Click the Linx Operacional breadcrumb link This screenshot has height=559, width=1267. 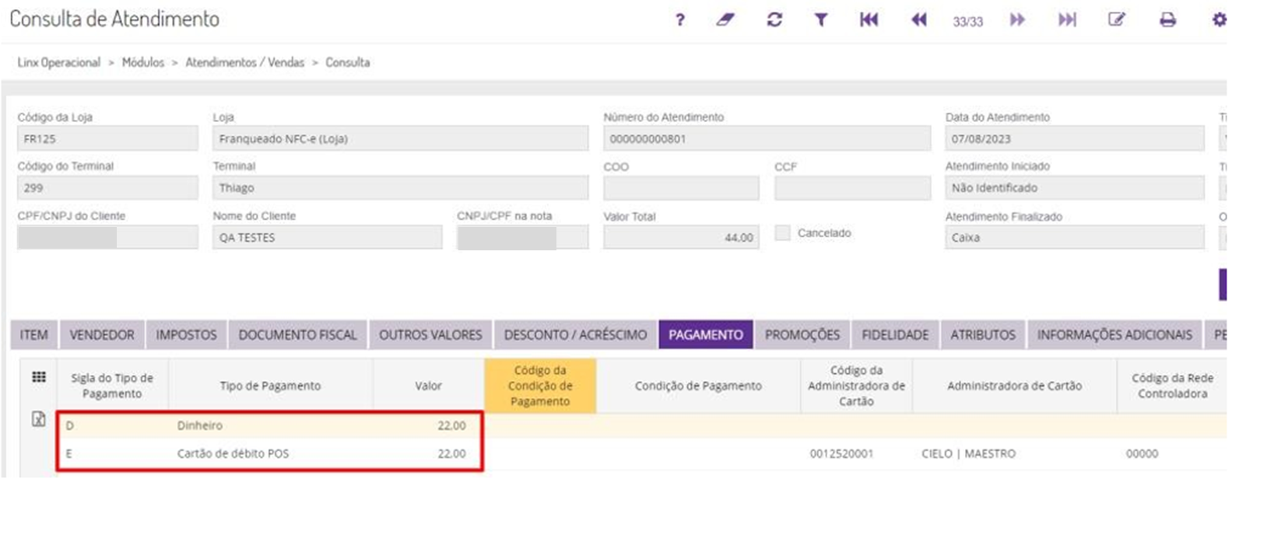[x=59, y=62]
